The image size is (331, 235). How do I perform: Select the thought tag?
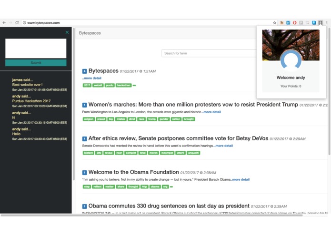133,187
